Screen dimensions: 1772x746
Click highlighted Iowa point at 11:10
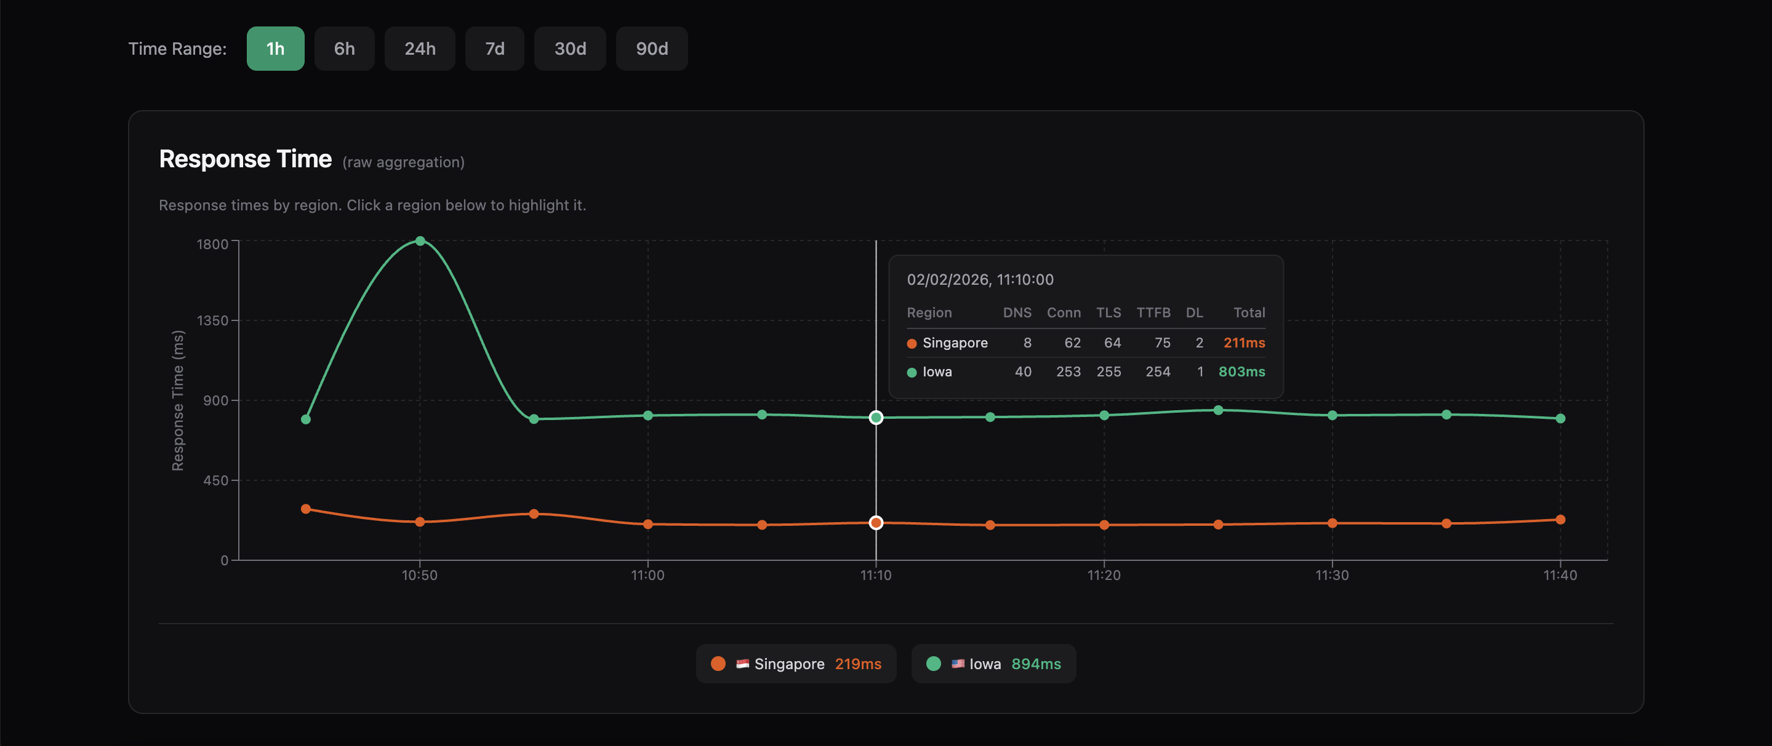tap(876, 418)
